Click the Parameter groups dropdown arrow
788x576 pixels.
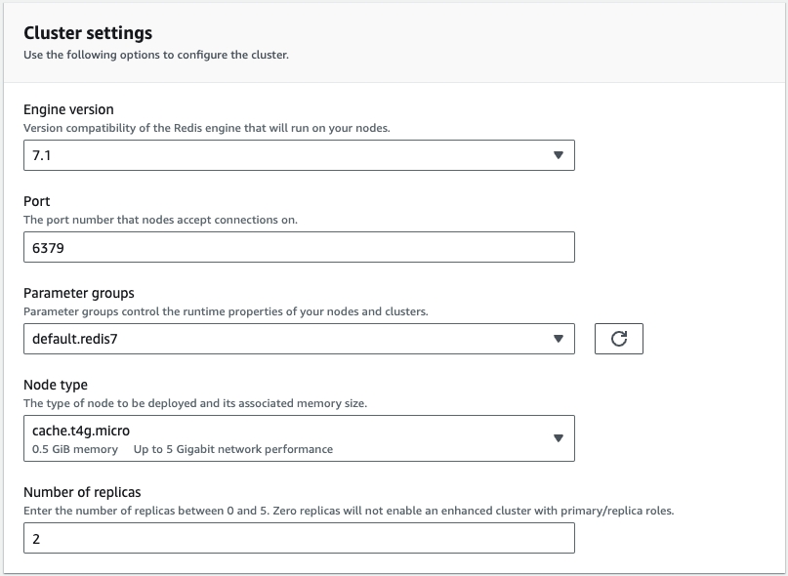point(558,339)
